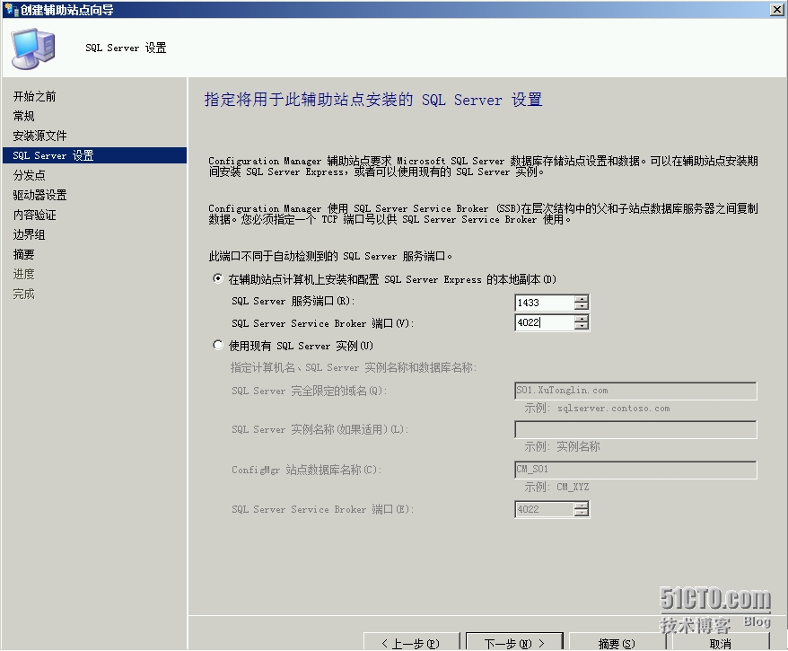Click the site database name field CM_S01
788x651 pixels.
635,470
